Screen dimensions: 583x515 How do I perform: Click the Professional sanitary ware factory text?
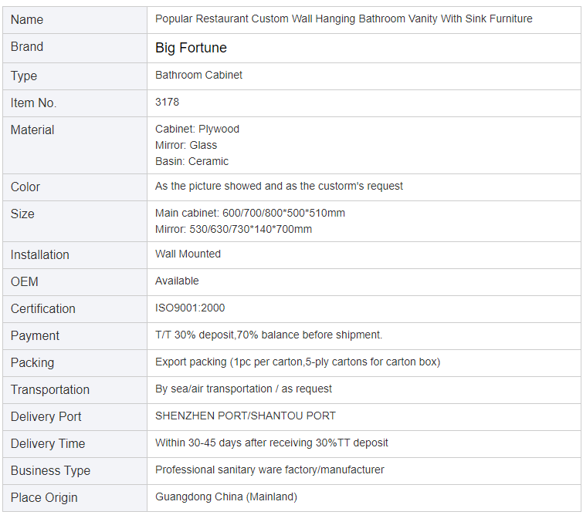coord(269,470)
